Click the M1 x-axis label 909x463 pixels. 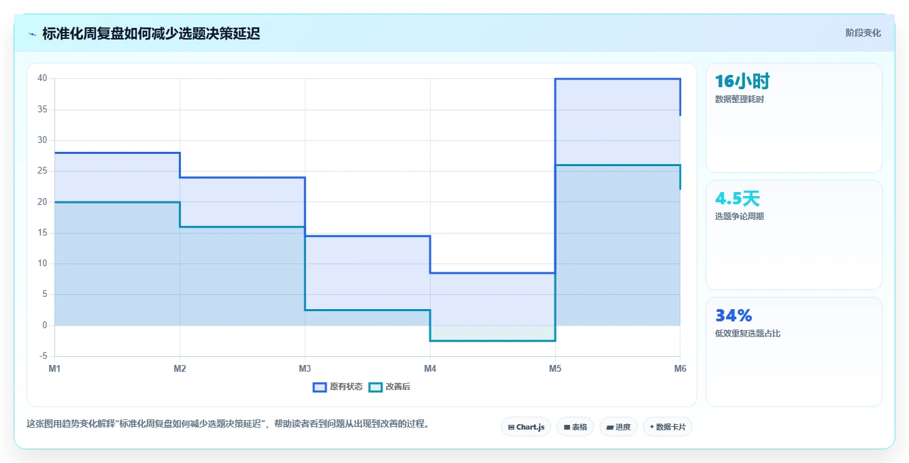[54, 368]
